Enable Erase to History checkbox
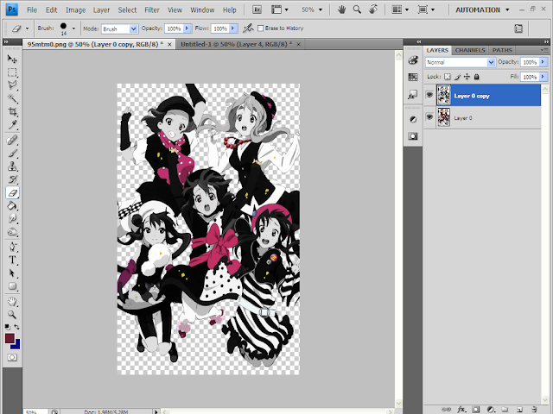The height and width of the screenshot is (414, 553). pos(260,28)
